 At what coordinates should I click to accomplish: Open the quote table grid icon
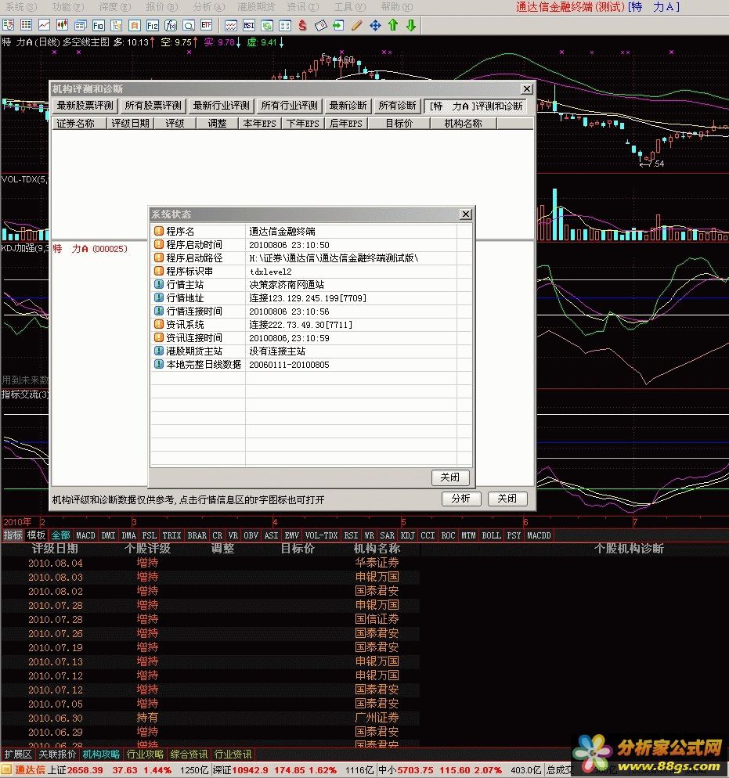pyautogui.click(x=27, y=25)
